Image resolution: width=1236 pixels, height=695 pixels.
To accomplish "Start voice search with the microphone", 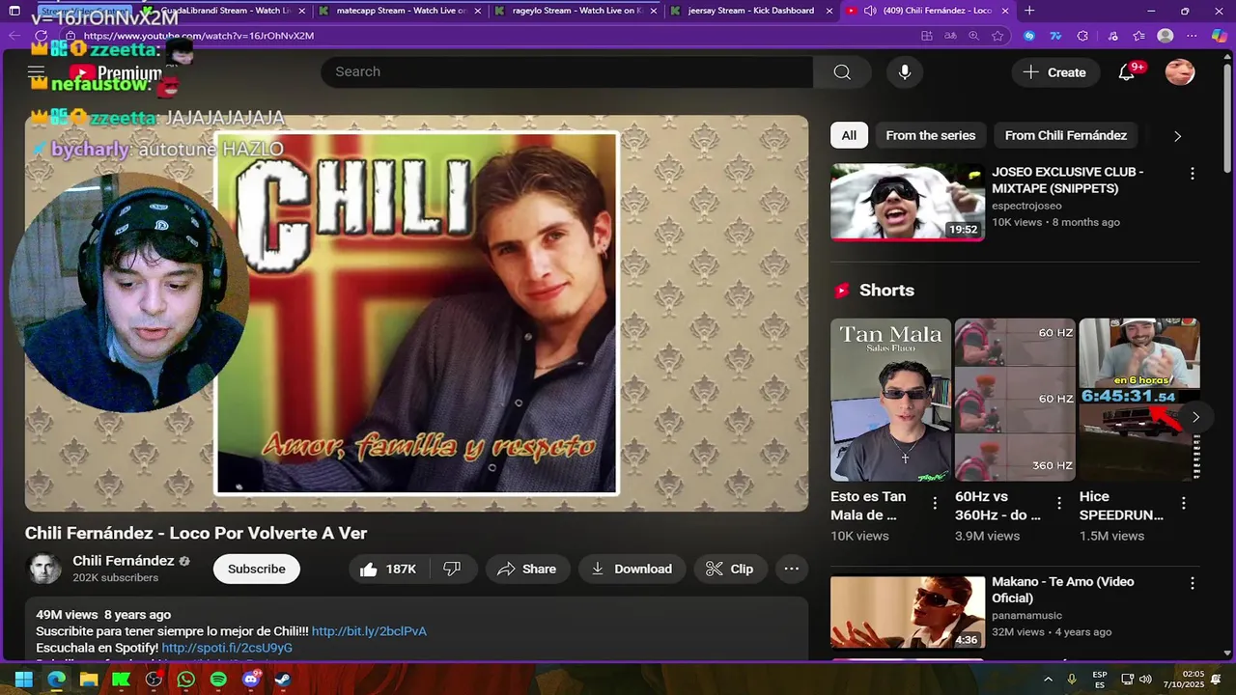I will point(905,72).
